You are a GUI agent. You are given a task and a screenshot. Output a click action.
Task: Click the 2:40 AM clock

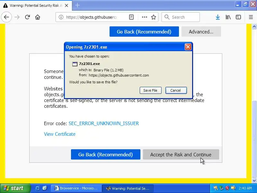point(245,188)
